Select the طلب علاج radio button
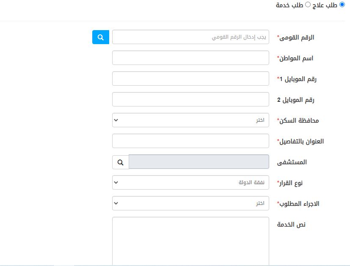The width and height of the screenshot is (350, 266). (342, 5)
